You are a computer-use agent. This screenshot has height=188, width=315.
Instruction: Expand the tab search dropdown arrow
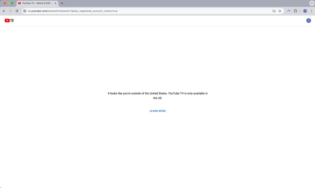click(x=312, y=3)
